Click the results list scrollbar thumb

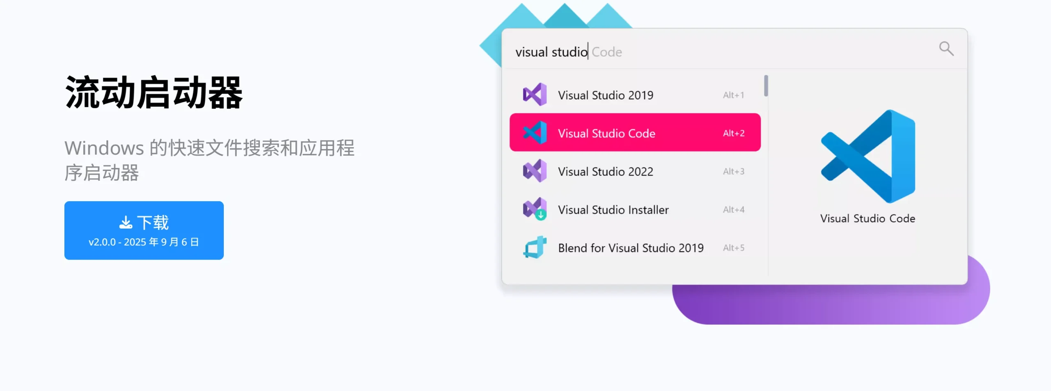point(766,86)
